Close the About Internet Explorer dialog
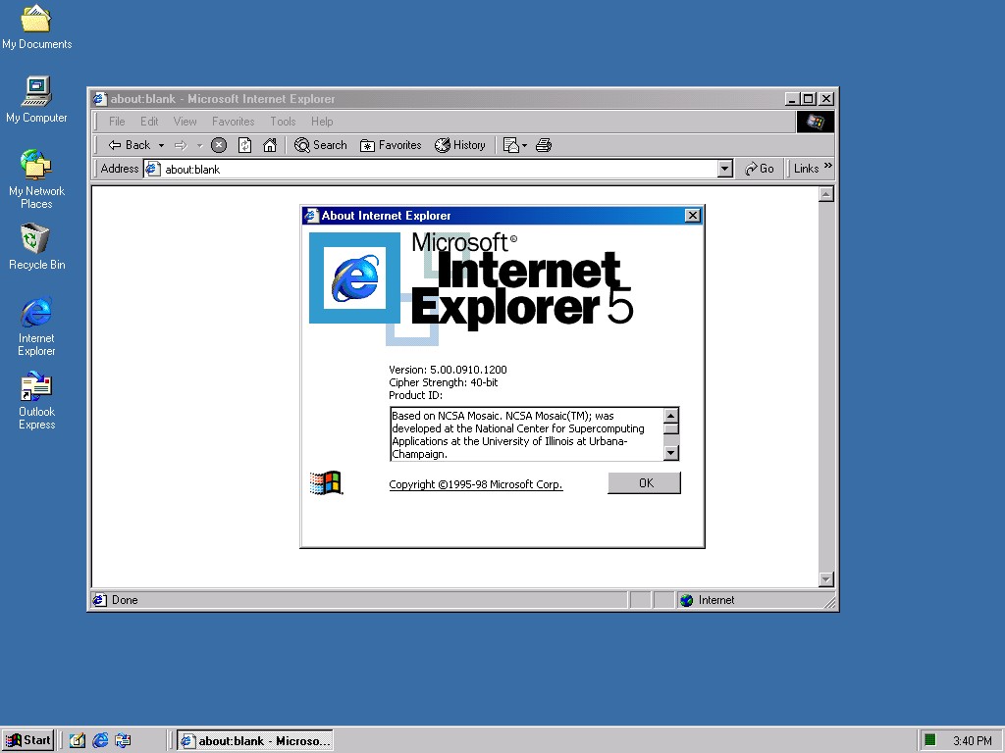Image resolution: width=1005 pixels, height=753 pixels. click(692, 216)
